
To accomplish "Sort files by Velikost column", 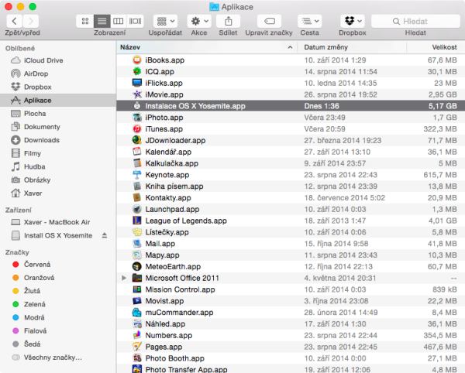I will coord(444,47).
